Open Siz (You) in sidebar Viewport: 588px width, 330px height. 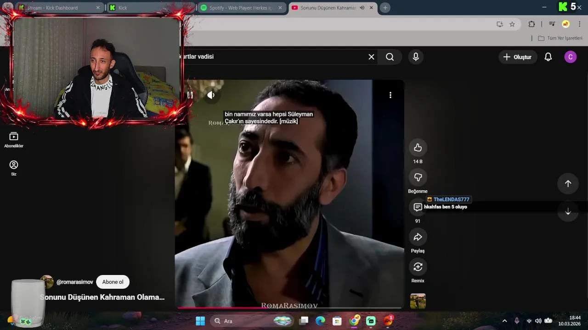14,168
